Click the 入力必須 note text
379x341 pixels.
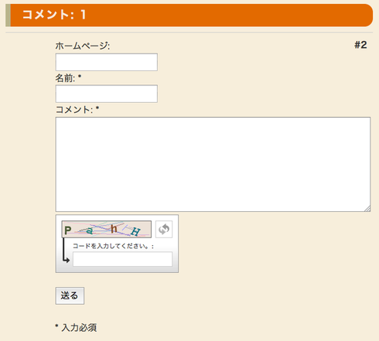point(79,328)
